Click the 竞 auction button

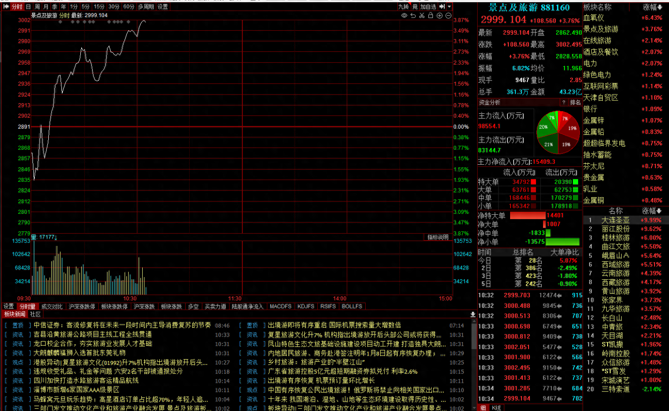pos(415,7)
